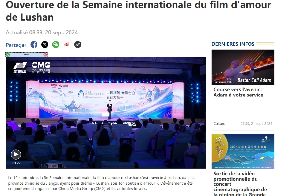Click the DERNIERES INFOS section heading
289x196 pixels.
[233, 44]
